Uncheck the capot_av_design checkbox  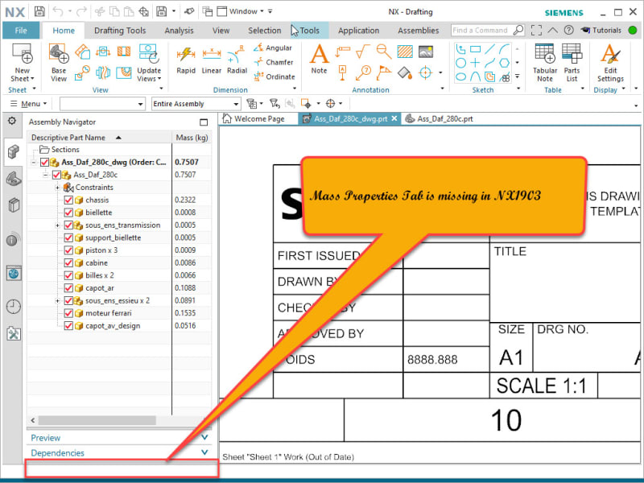click(68, 326)
